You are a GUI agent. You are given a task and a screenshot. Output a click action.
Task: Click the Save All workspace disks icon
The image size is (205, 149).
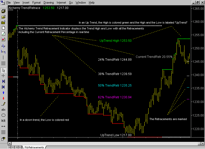pos(3,11)
